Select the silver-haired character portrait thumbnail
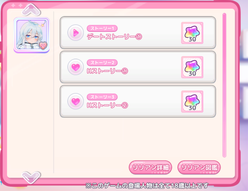Screen dimensions: 248x191 pyautogui.click(x=32, y=35)
